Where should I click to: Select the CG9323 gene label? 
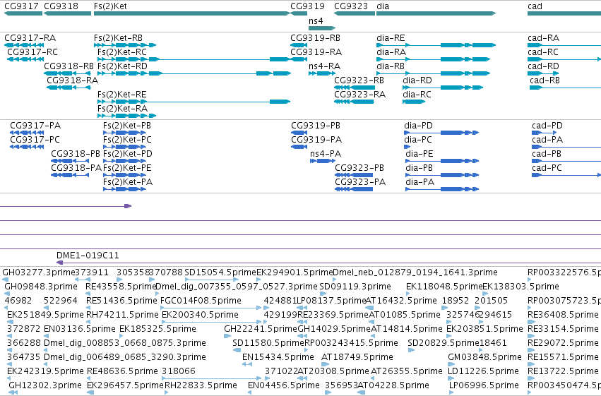pyautogui.click(x=351, y=6)
